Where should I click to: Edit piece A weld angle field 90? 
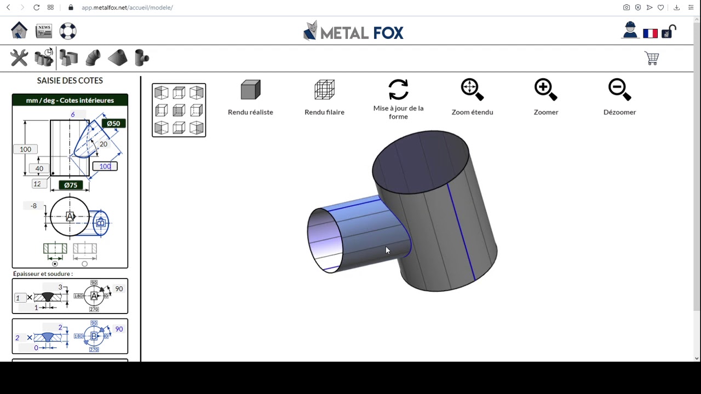(119, 288)
